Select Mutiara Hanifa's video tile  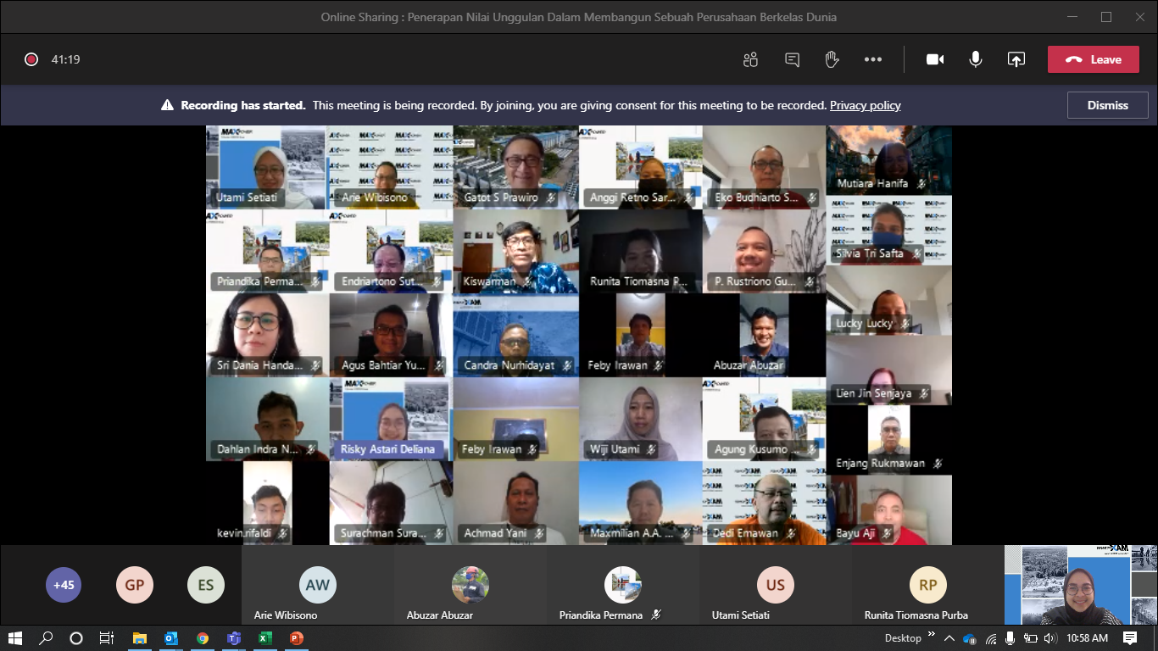[x=889, y=160]
